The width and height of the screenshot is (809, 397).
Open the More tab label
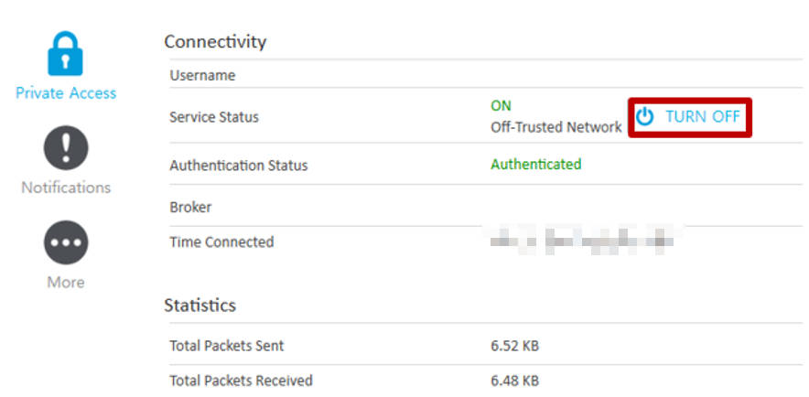click(66, 282)
